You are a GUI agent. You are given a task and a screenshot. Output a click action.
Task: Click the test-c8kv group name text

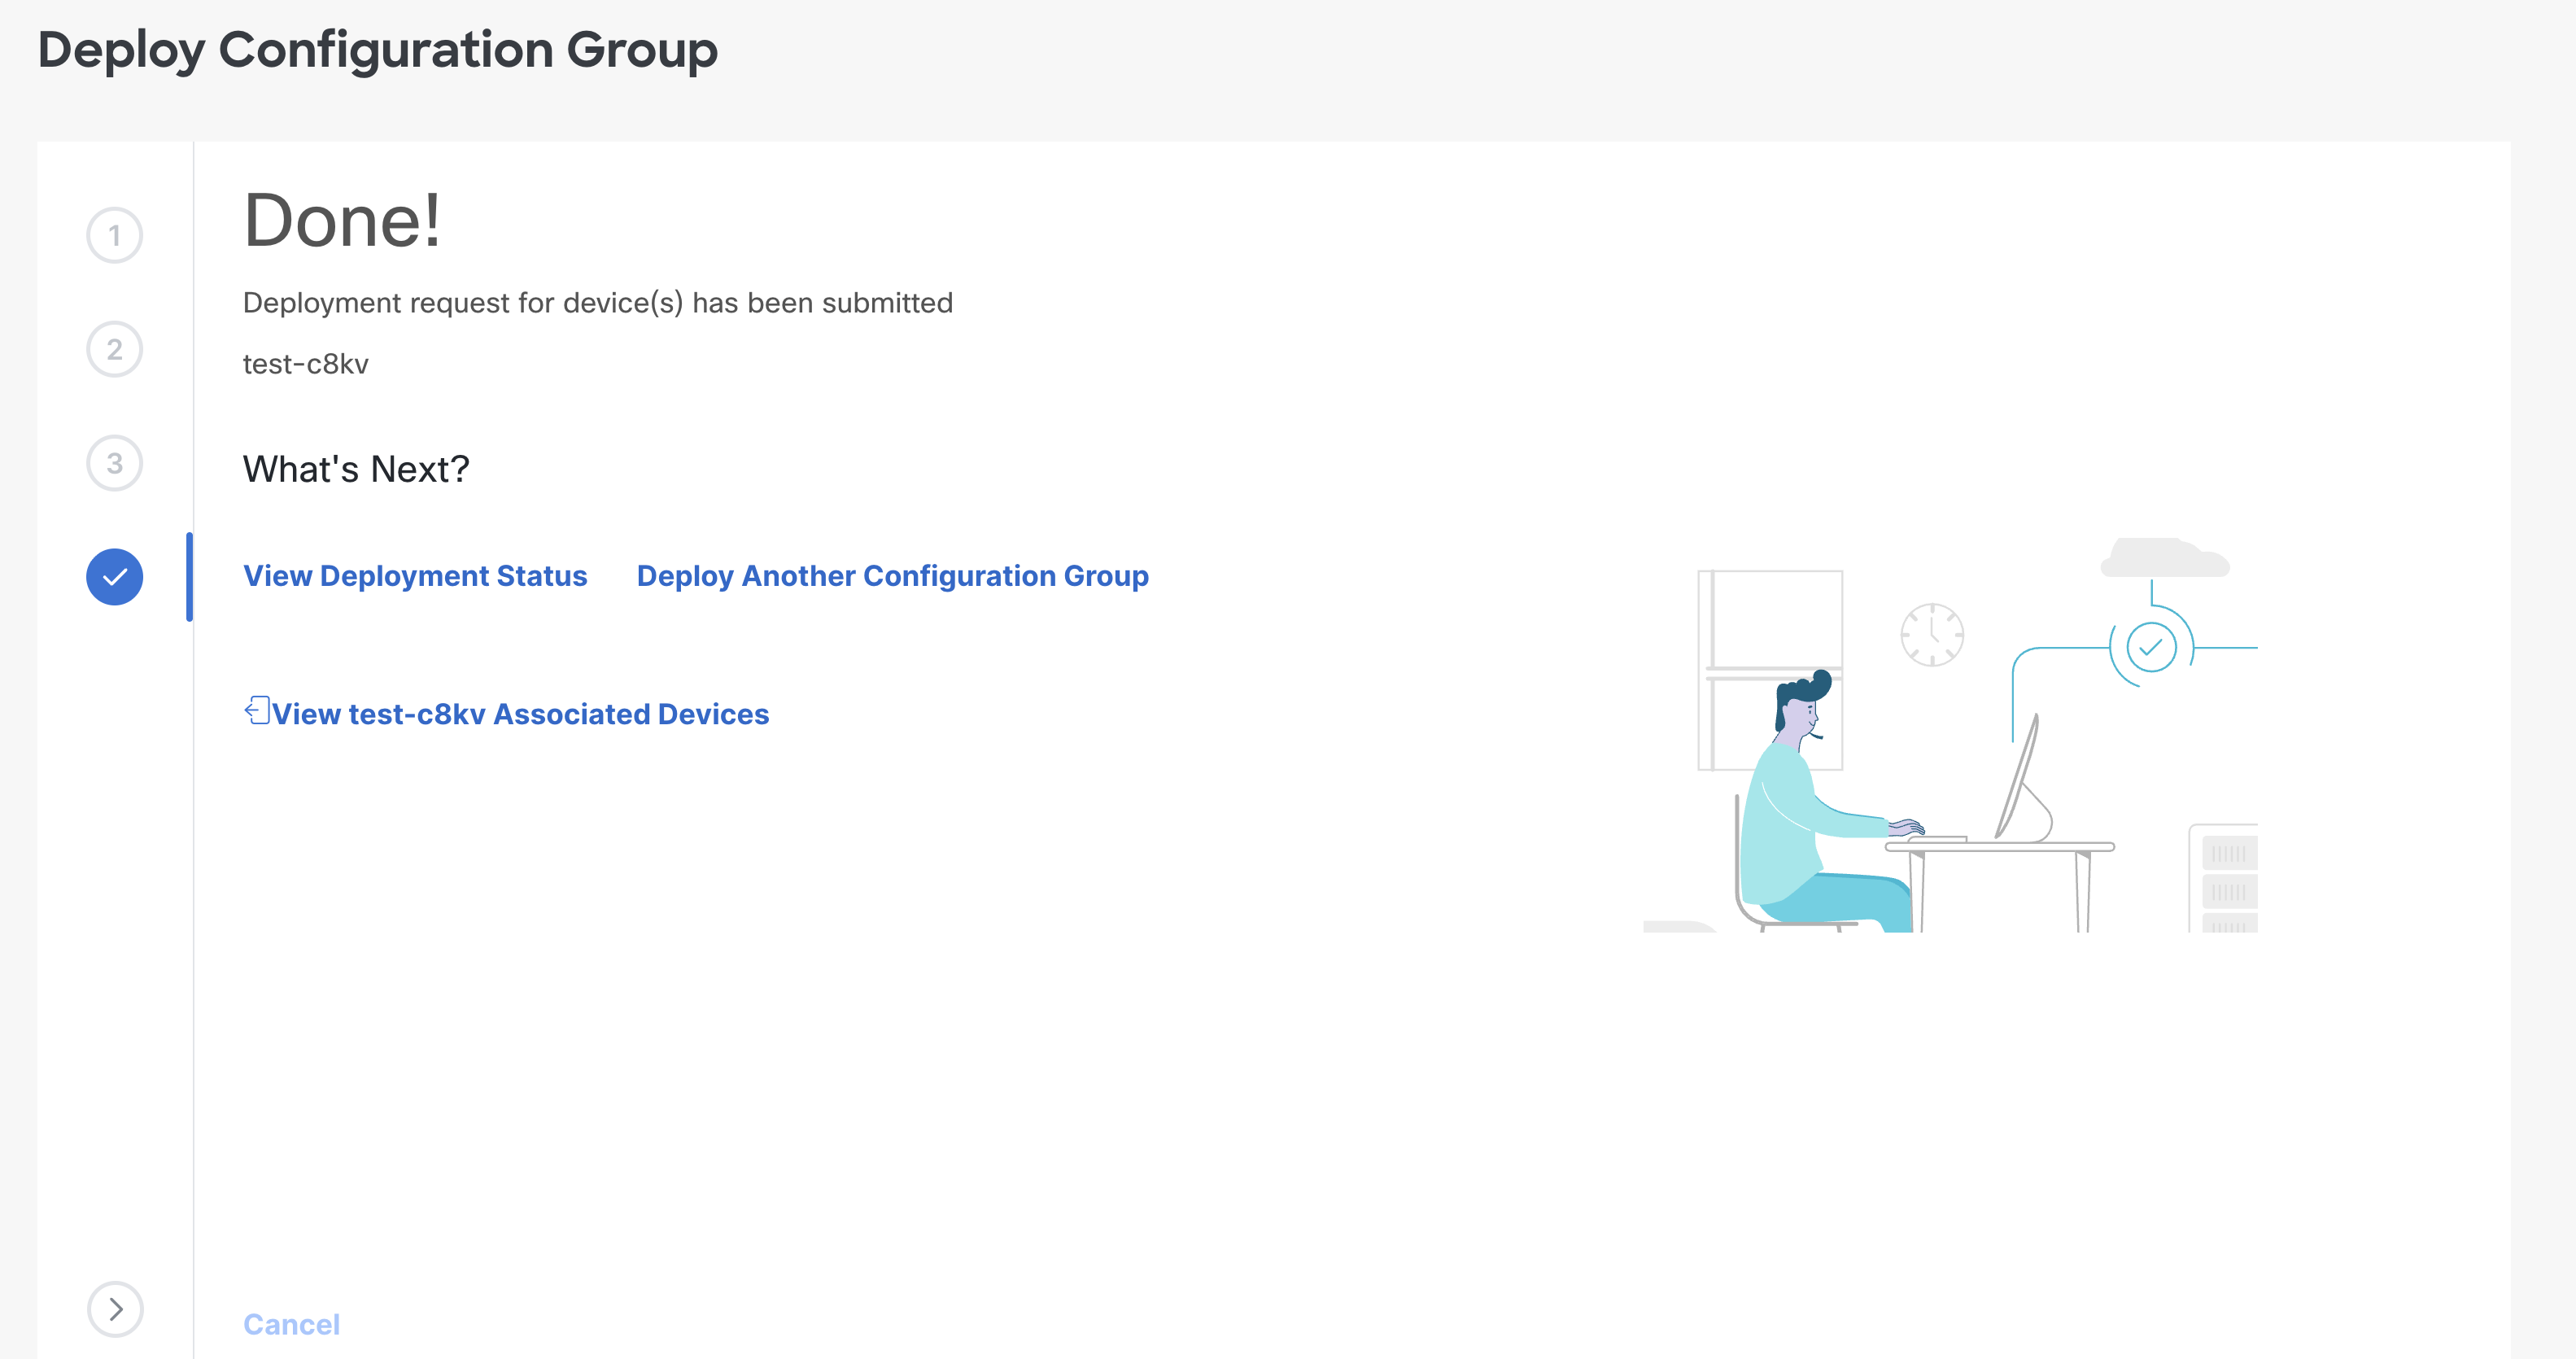coord(305,363)
